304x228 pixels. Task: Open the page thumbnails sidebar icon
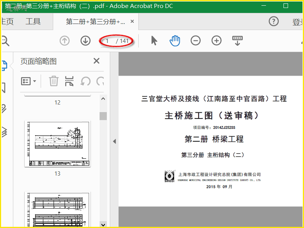(x=5, y=65)
